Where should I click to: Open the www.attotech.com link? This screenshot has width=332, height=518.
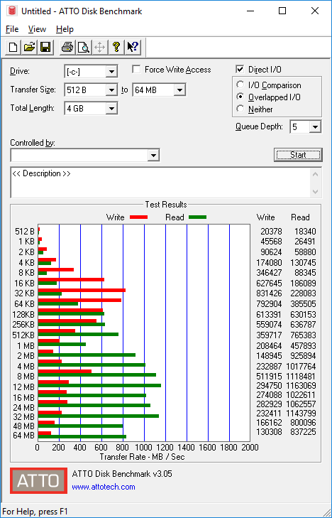point(104,487)
